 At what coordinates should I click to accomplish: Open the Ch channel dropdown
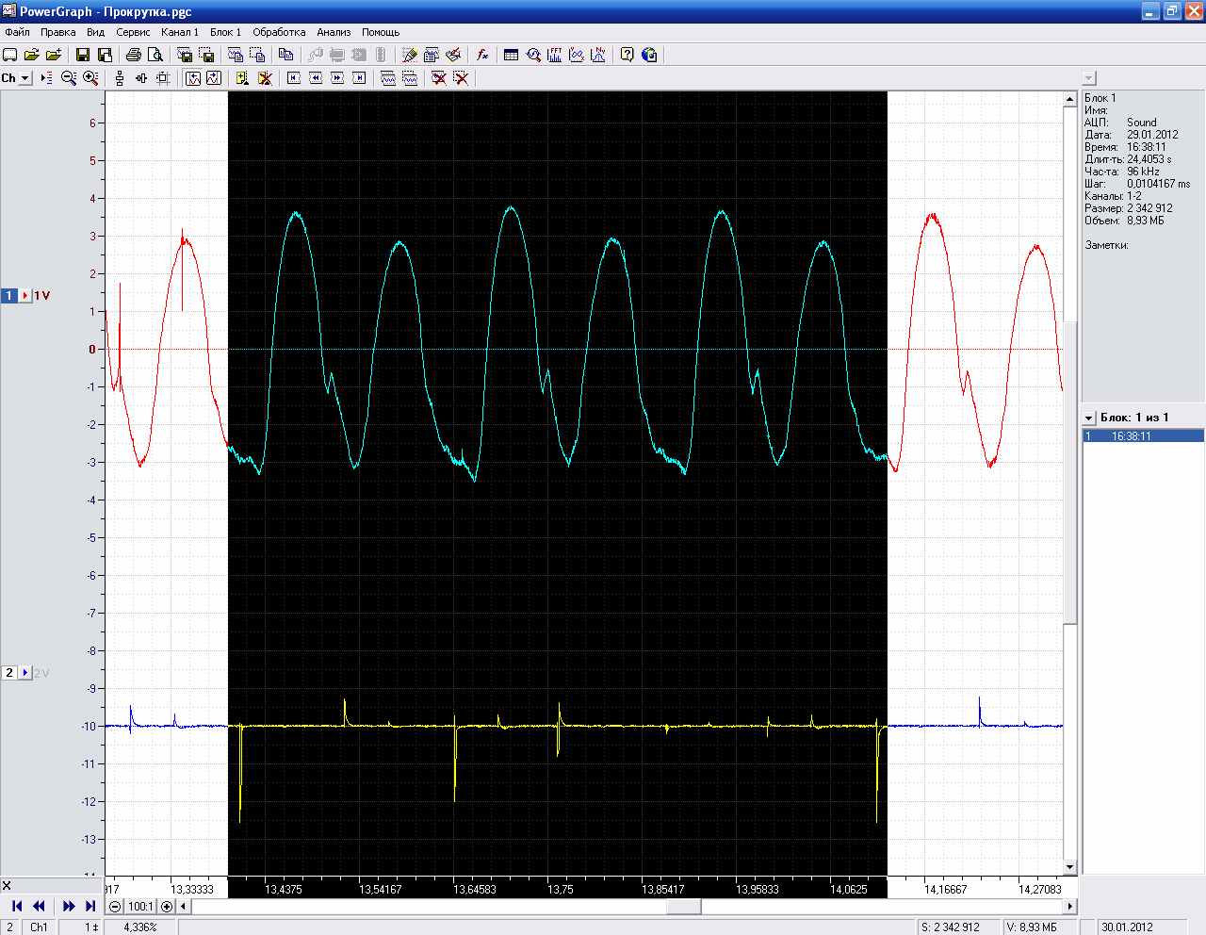point(24,78)
